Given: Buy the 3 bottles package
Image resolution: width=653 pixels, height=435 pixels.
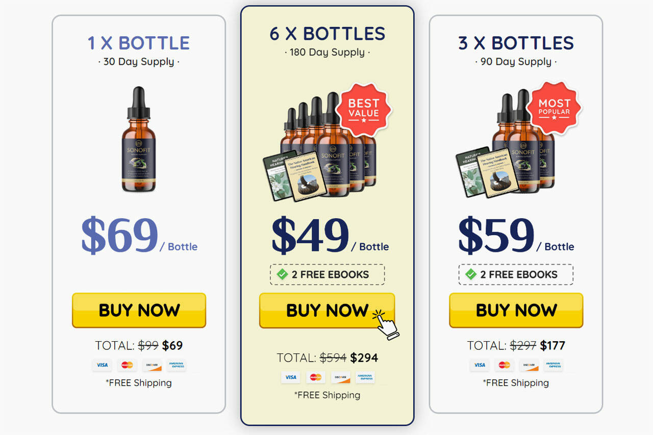Looking at the screenshot, I should point(516,310).
